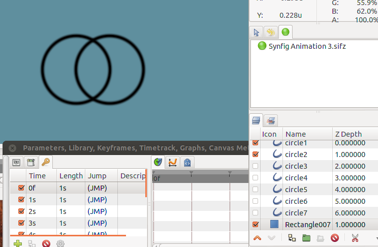Lower the selected layer with down arrow
The image size is (378, 247).
point(271,238)
